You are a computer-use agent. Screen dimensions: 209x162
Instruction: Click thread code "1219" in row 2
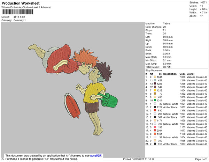click(x=183, y=80)
